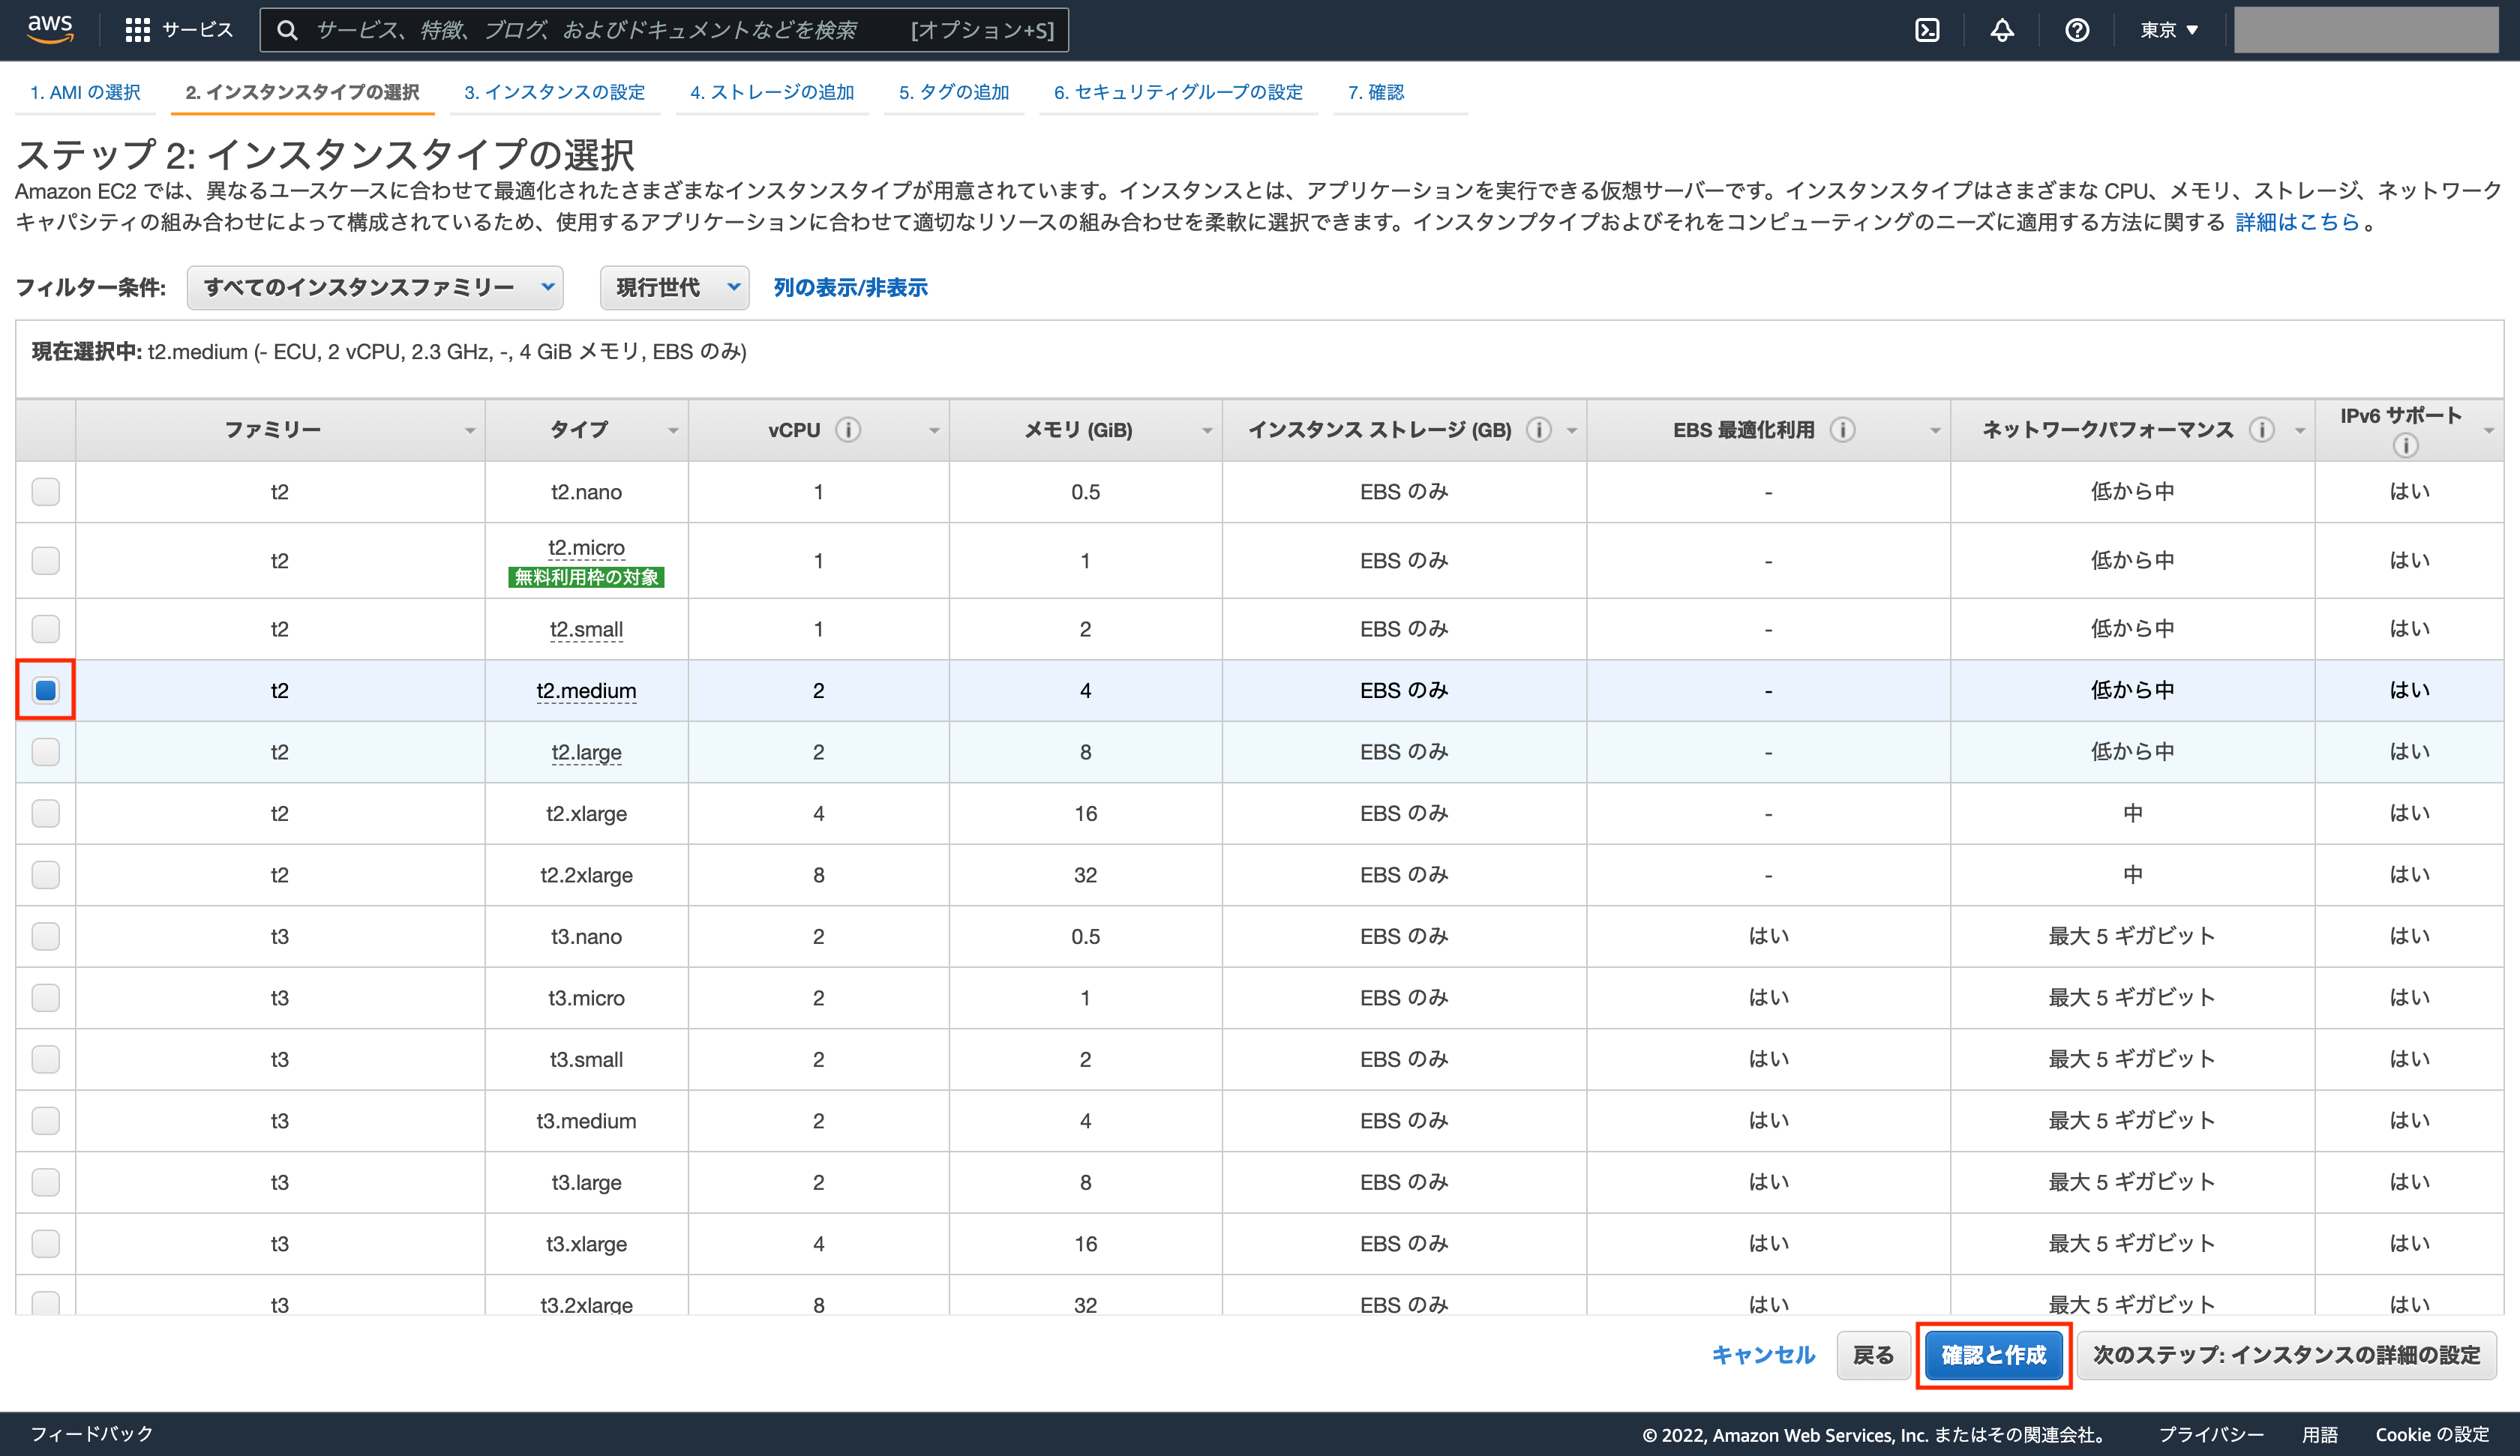
Task: Open the IPv6 サポート column sort arrow
Action: (x=2489, y=431)
